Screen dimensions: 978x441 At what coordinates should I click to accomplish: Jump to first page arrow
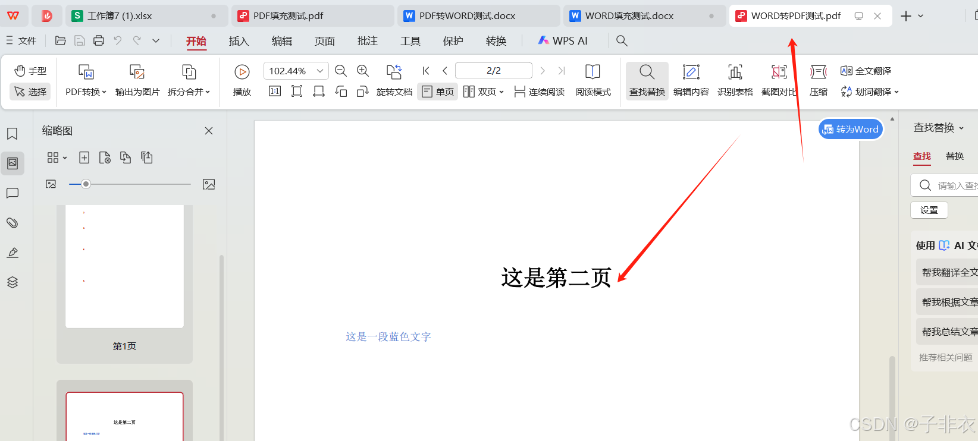[x=426, y=71]
